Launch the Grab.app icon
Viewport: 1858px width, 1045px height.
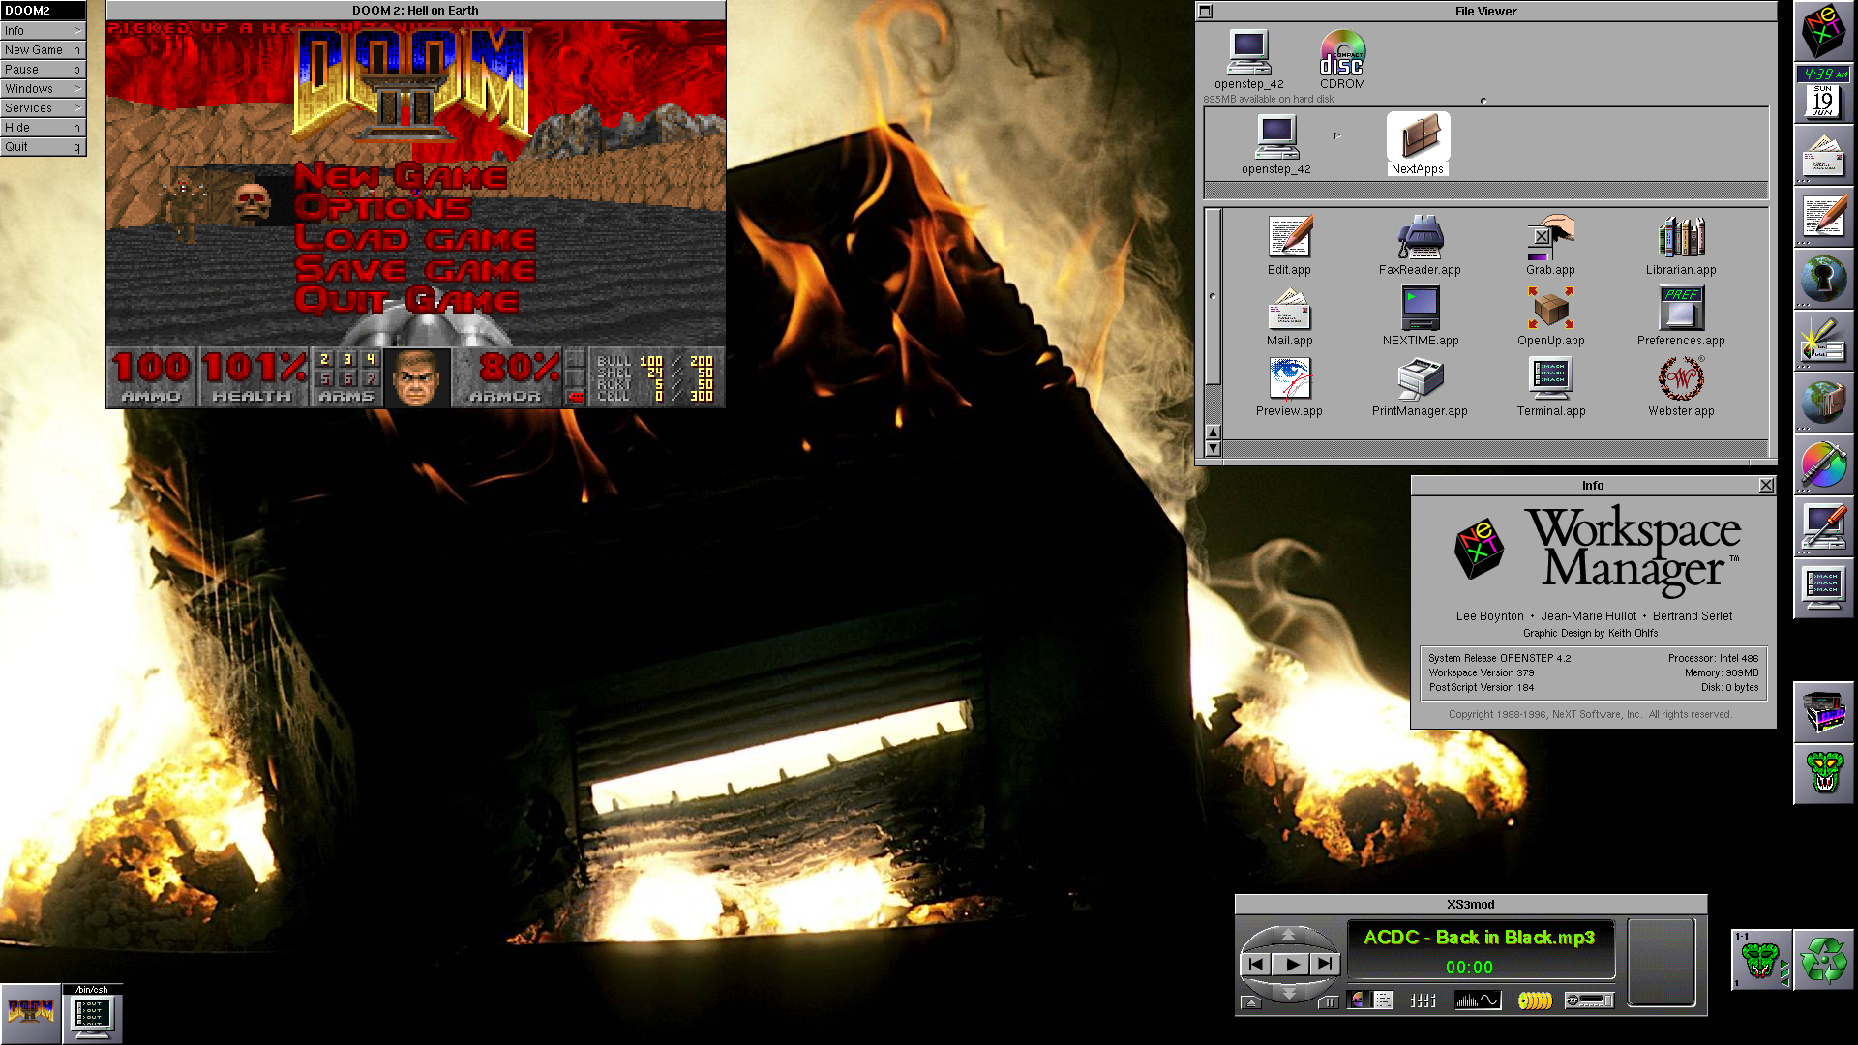(1550, 238)
